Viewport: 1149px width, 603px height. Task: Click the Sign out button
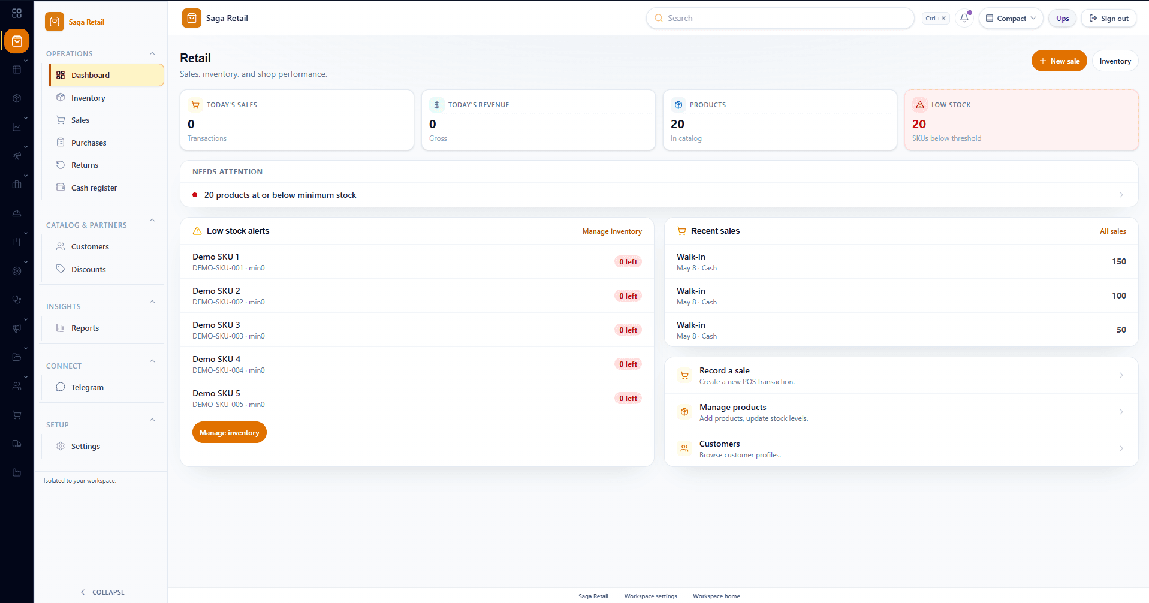(1109, 18)
